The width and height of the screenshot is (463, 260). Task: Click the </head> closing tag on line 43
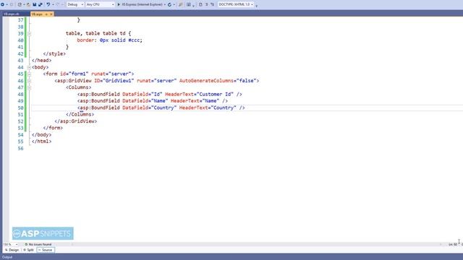click(x=42, y=61)
